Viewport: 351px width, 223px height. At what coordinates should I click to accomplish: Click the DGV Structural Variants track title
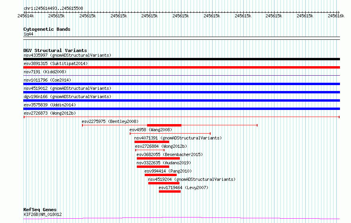[55, 50]
